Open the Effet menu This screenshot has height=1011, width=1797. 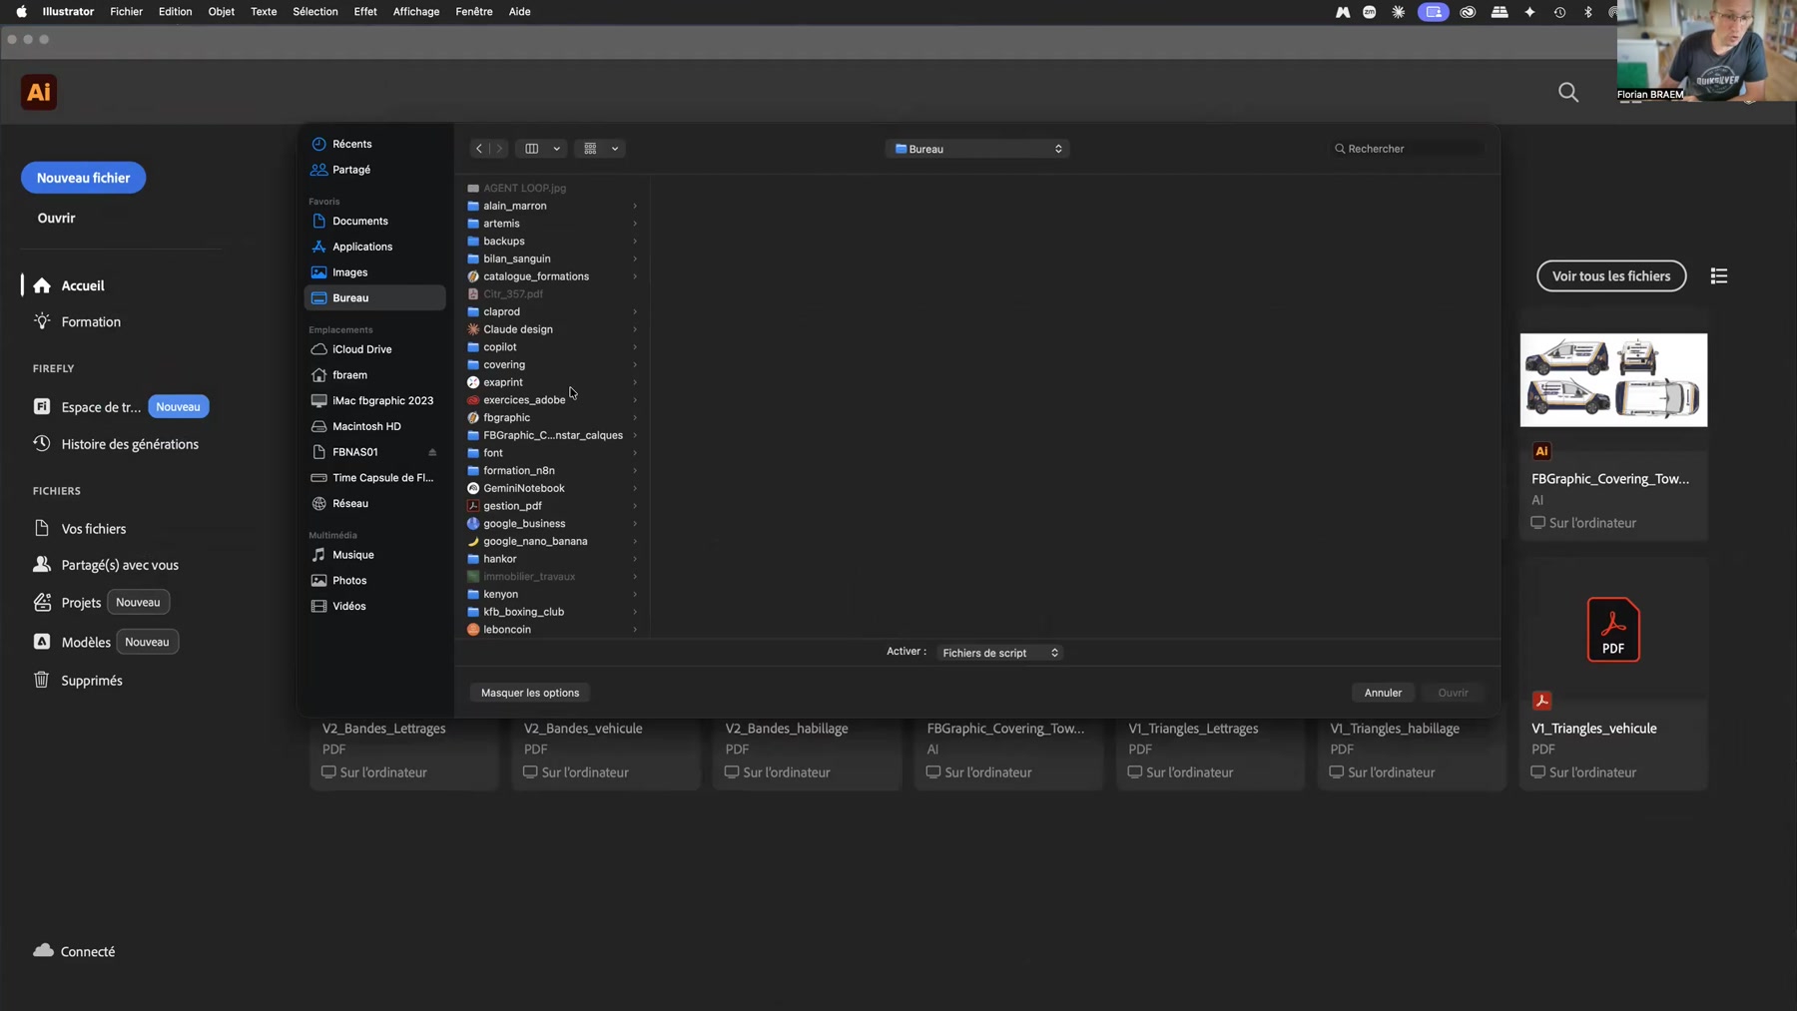365,12
